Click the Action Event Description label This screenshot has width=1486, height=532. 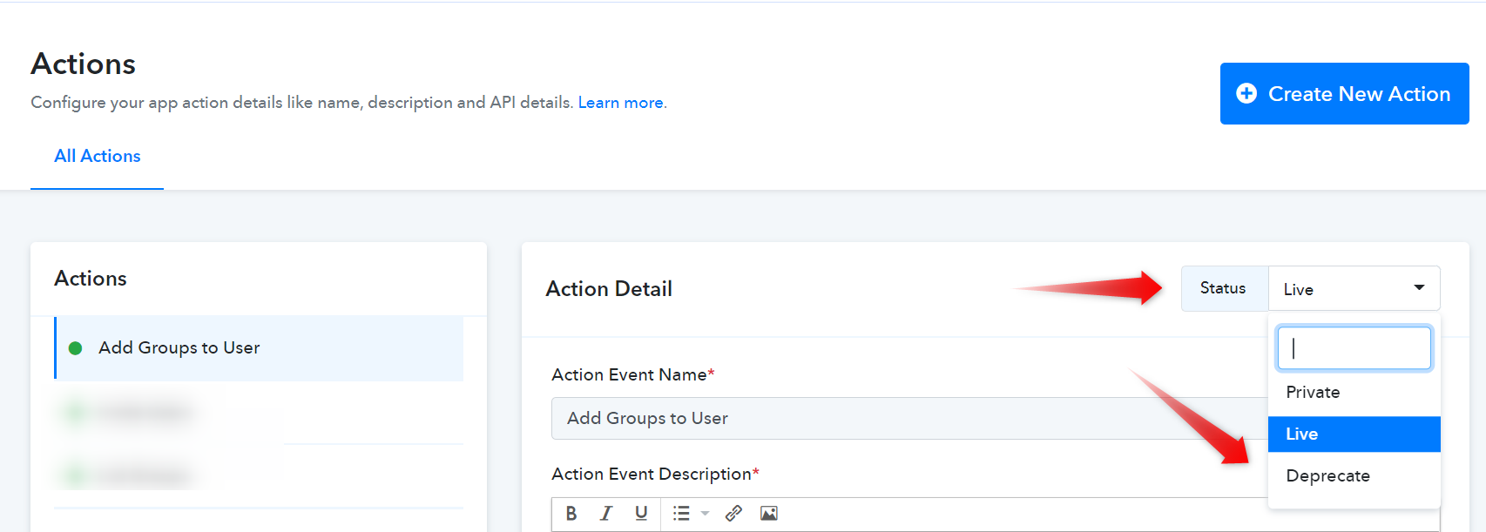(x=655, y=474)
